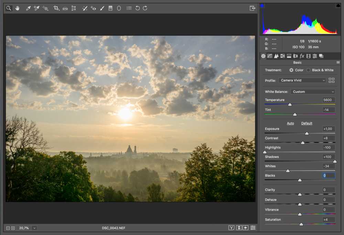Activate the Crop tool
Viewport: 344px width, 235px height.
pyautogui.click(x=56, y=8)
